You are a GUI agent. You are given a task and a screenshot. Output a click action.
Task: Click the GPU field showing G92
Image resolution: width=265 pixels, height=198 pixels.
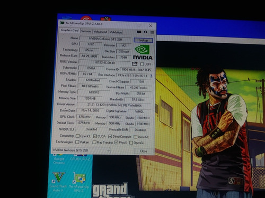coord(91,44)
